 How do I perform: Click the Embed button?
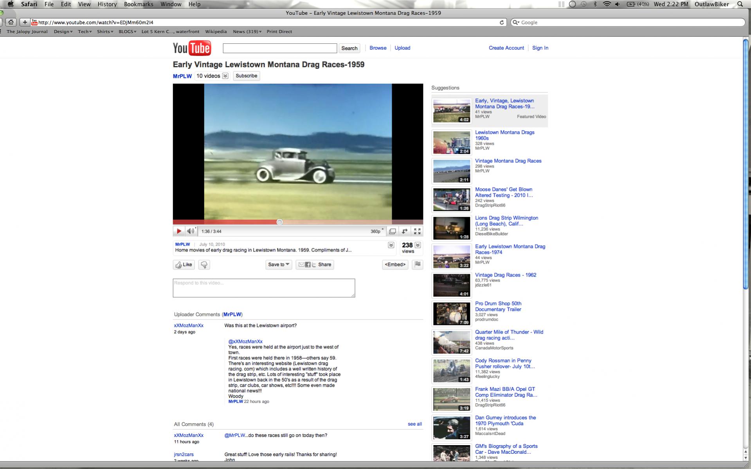tap(395, 264)
